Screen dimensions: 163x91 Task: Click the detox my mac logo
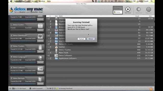pos(26,10)
